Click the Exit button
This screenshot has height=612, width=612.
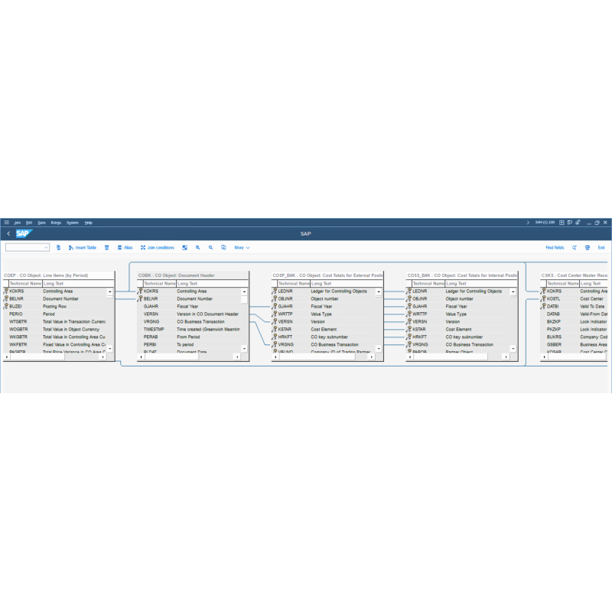pyautogui.click(x=601, y=248)
